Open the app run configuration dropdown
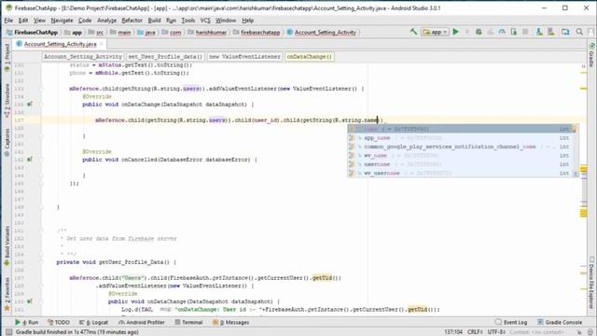Image resolution: width=597 pixels, height=336 pixels. point(435,32)
